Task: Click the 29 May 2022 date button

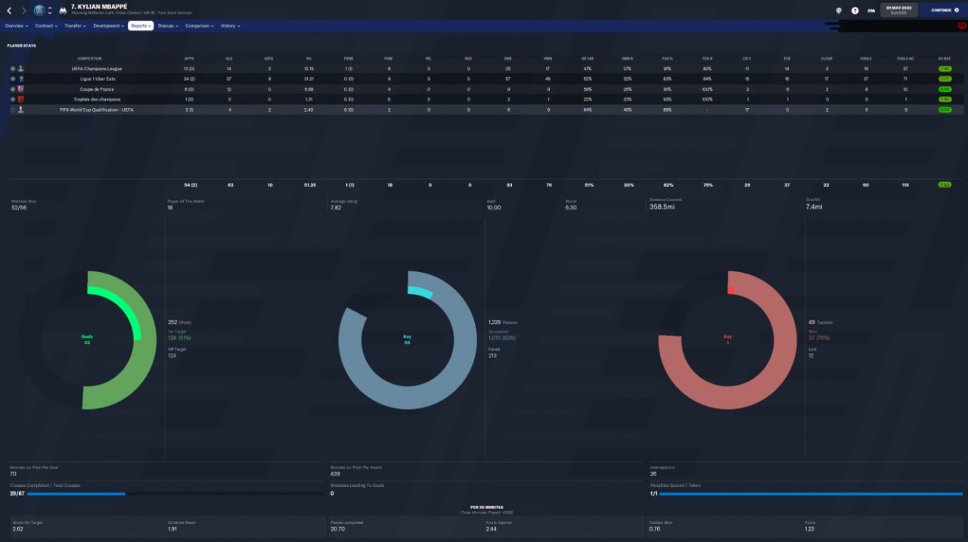Action: 899,11
